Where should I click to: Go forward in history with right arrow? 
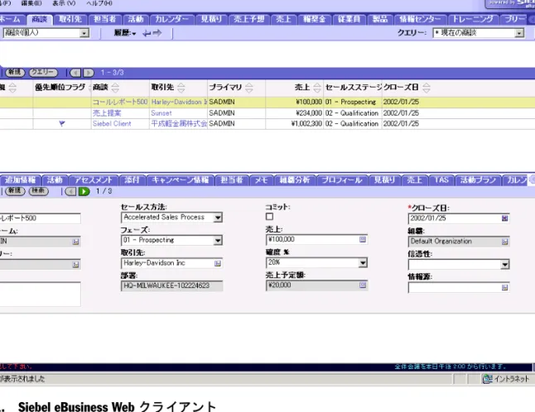coord(157,33)
